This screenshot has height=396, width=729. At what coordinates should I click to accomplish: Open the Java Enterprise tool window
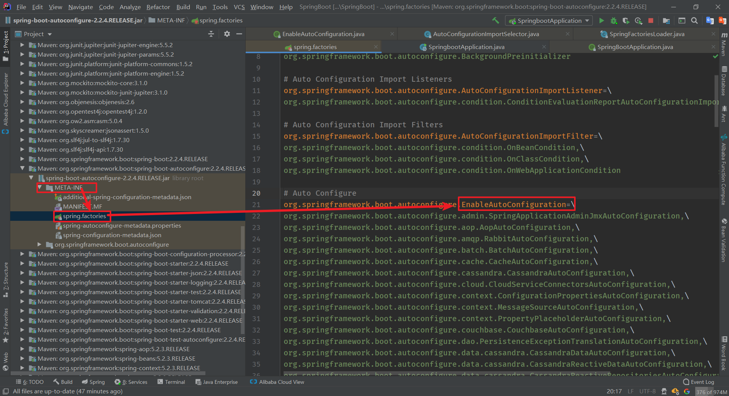click(x=216, y=382)
